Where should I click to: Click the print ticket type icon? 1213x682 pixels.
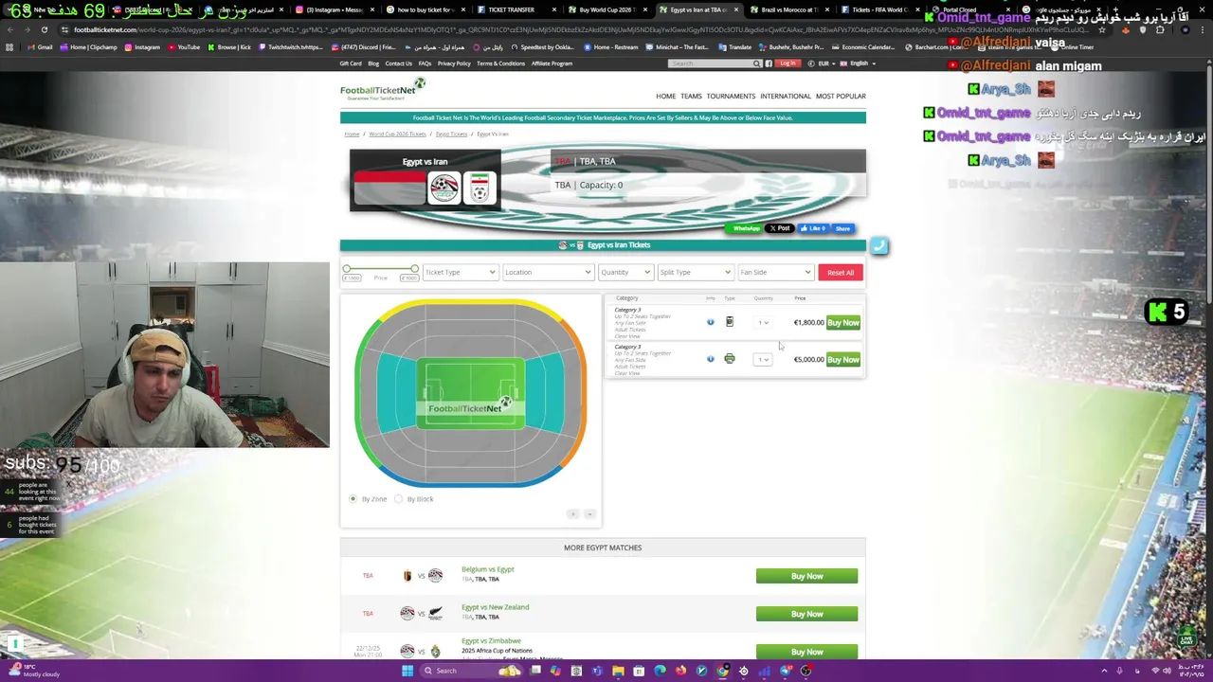729,359
